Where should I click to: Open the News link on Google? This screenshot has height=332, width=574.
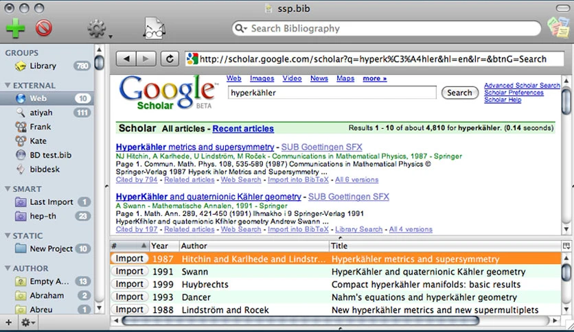tap(319, 79)
